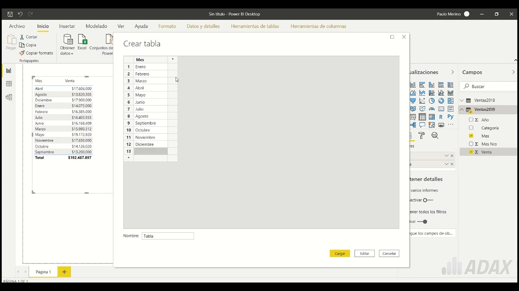
Task: Select the scatter chart visualization
Action: point(422,101)
